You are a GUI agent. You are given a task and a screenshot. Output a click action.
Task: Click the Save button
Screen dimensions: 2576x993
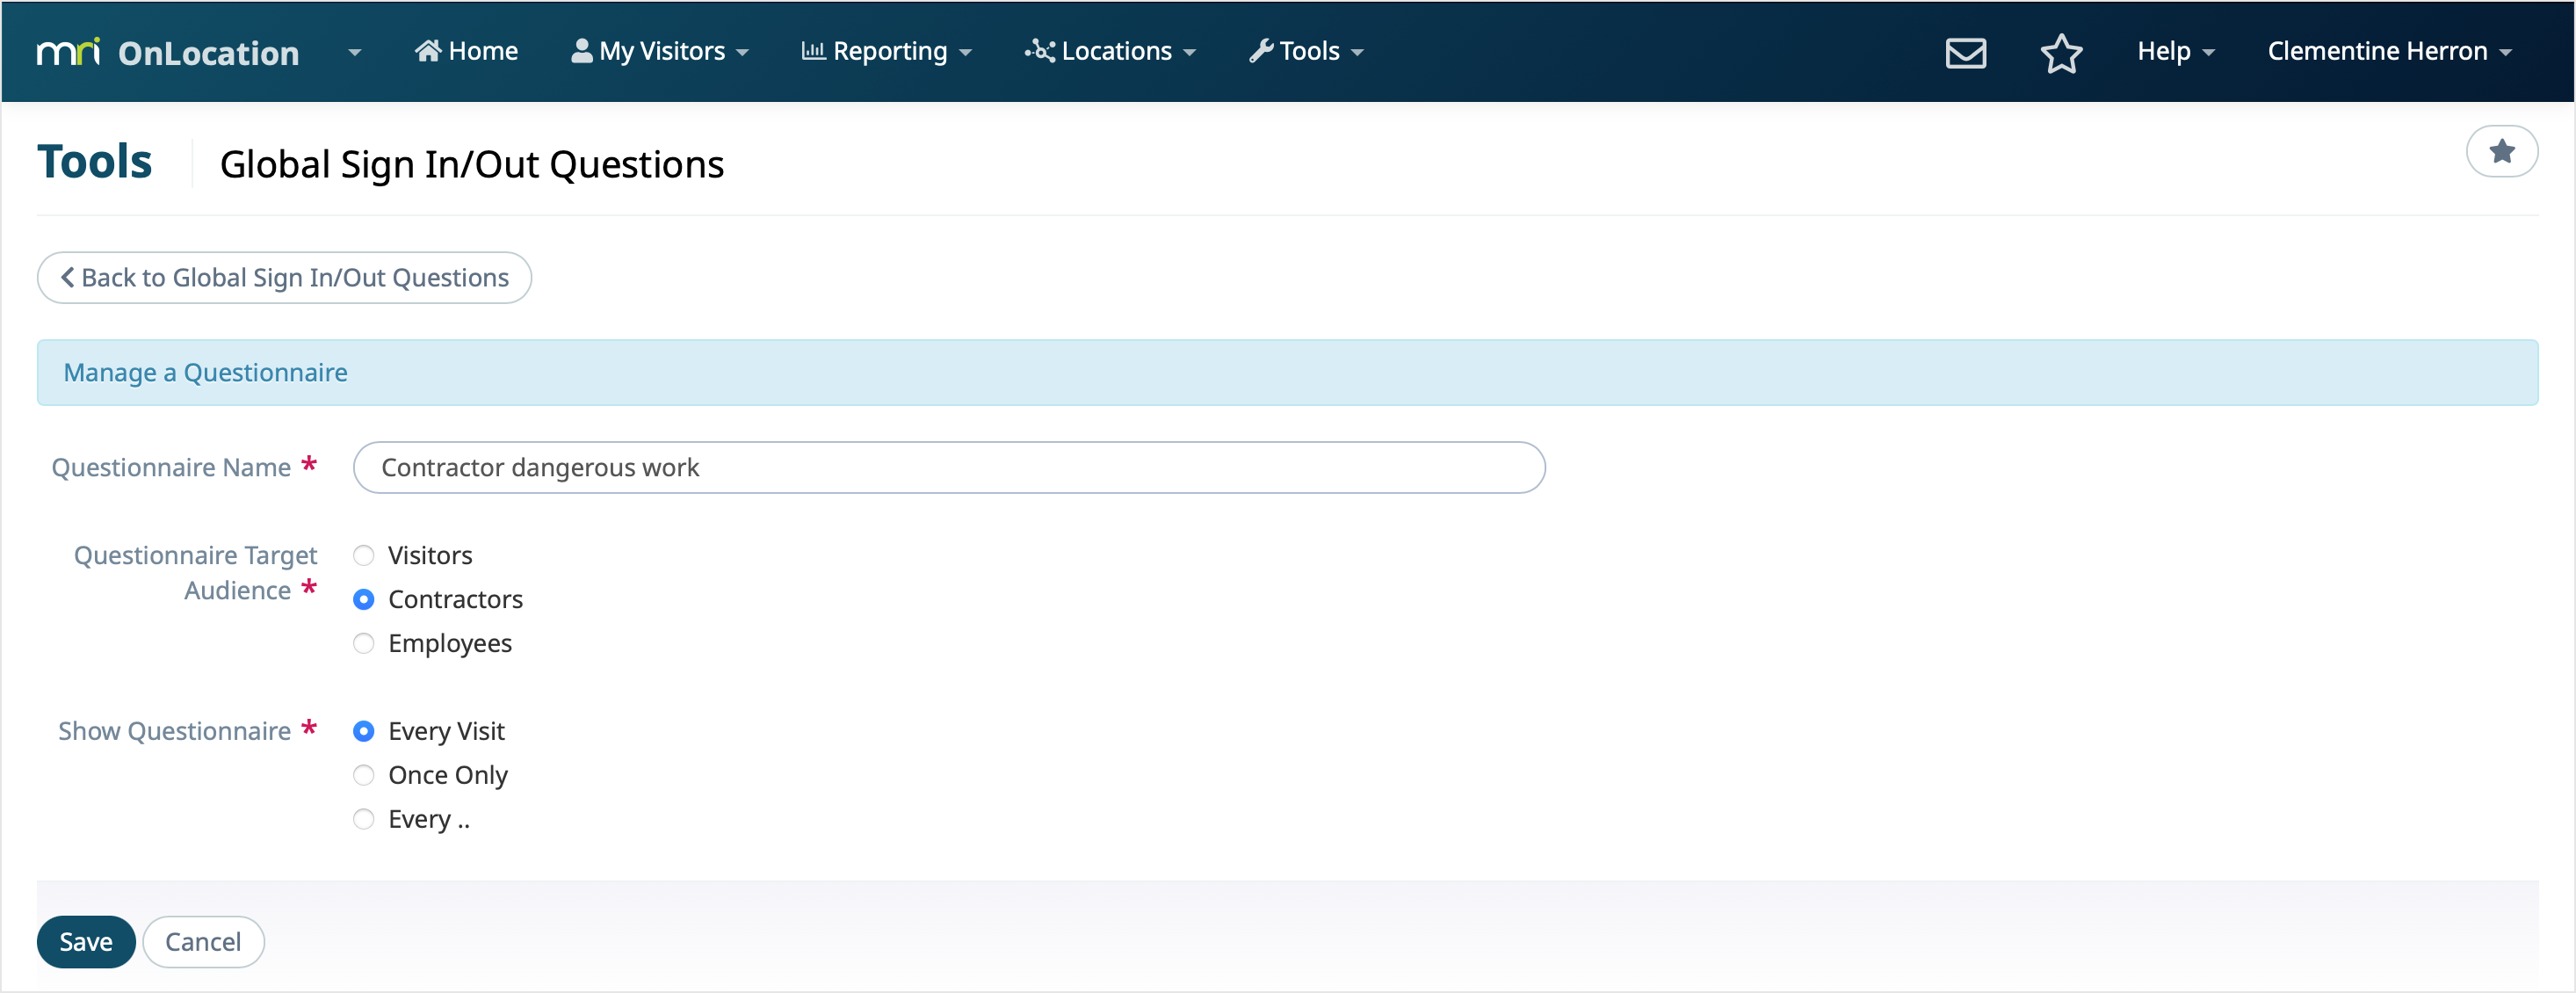pyautogui.click(x=86, y=941)
